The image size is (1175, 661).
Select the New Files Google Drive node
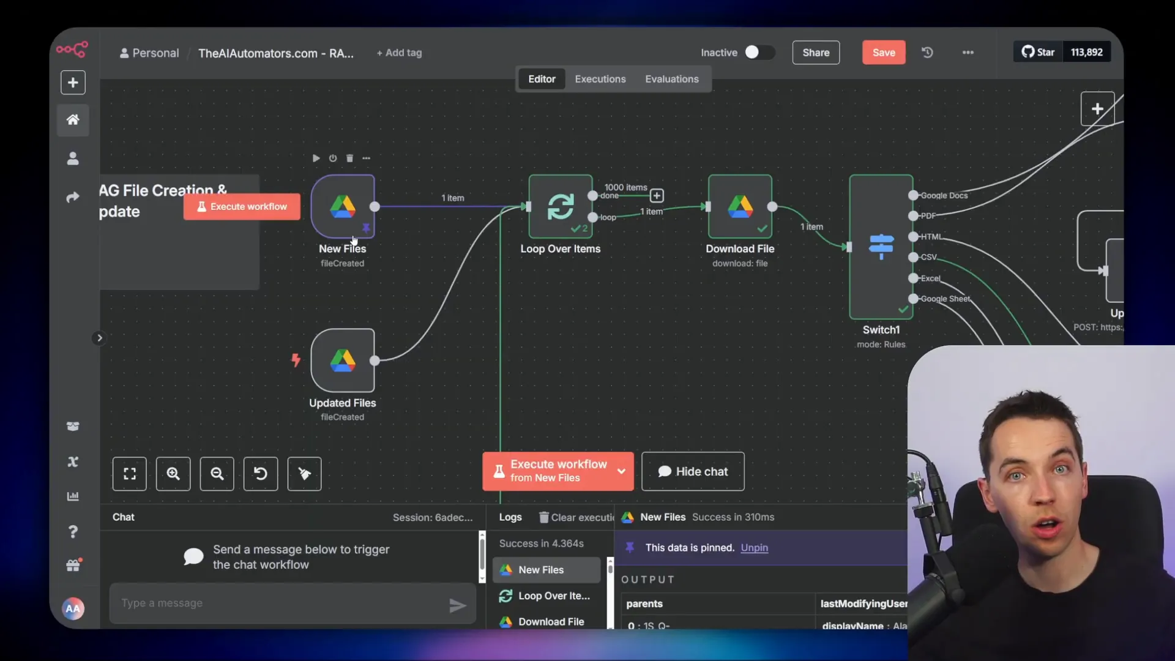[343, 206]
